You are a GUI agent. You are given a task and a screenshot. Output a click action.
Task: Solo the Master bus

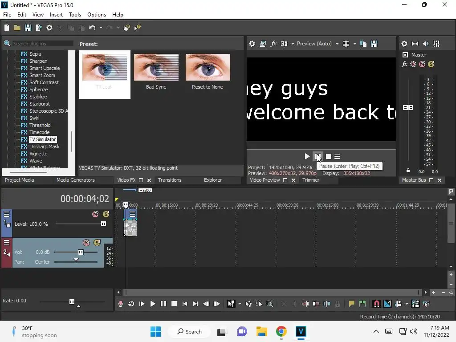[431, 64]
